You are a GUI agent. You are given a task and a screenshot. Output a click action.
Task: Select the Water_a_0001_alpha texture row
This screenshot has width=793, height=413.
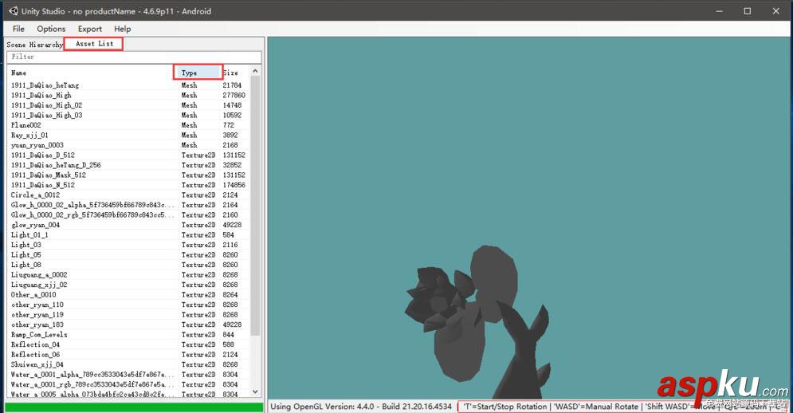click(129, 374)
